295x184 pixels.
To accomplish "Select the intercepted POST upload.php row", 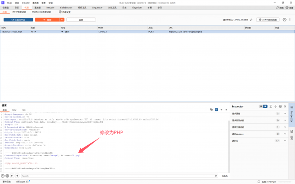I will [147, 32].
